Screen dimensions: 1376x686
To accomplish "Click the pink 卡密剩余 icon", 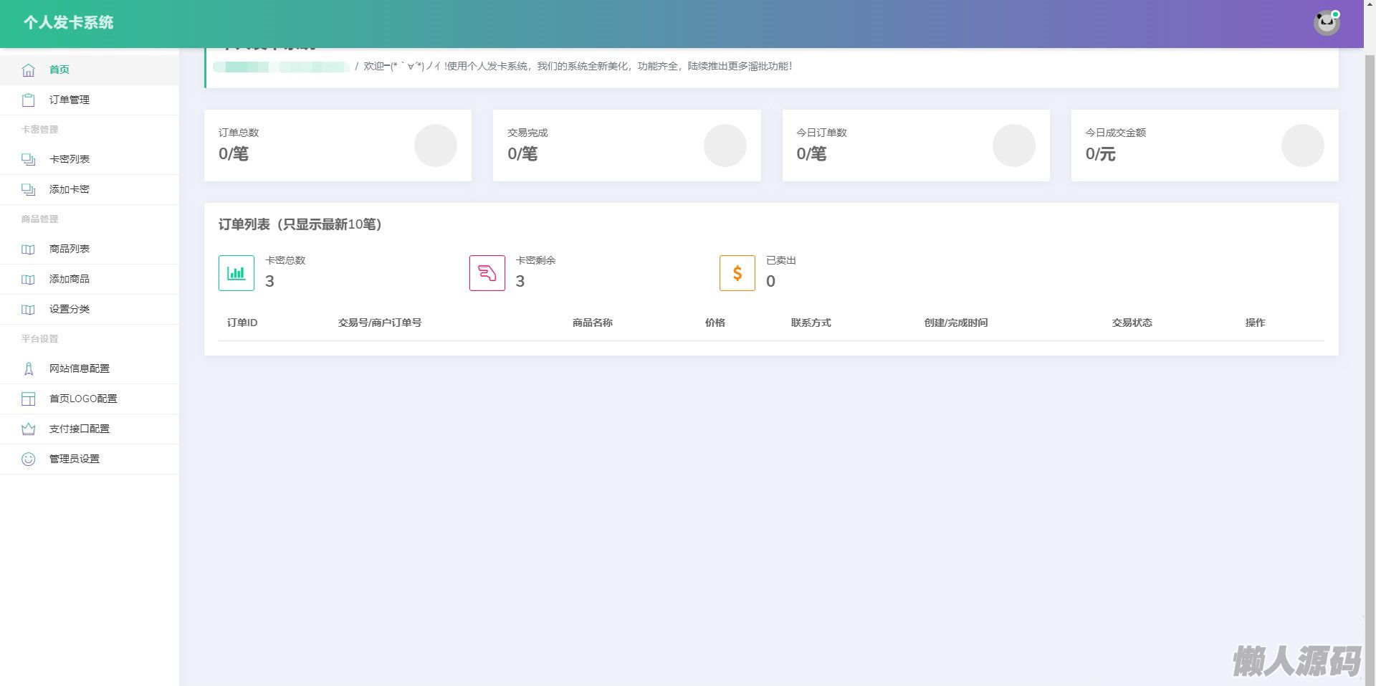I will coord(487,273).
